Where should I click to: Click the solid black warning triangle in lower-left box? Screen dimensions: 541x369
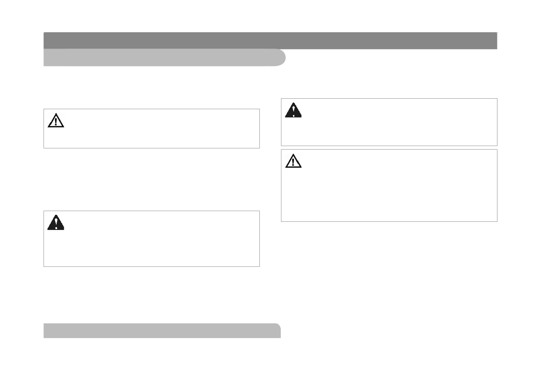coord(56,223)
